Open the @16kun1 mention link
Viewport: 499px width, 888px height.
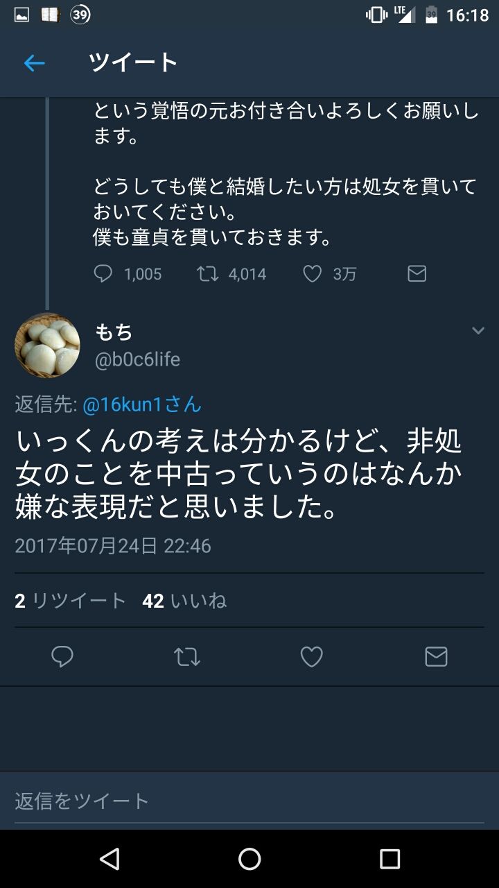pos(141,404)
